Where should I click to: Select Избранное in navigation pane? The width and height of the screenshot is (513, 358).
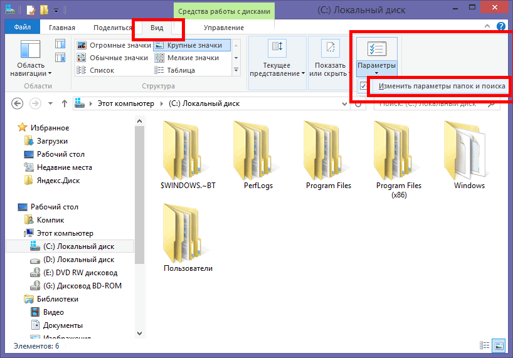coord(50,128)
